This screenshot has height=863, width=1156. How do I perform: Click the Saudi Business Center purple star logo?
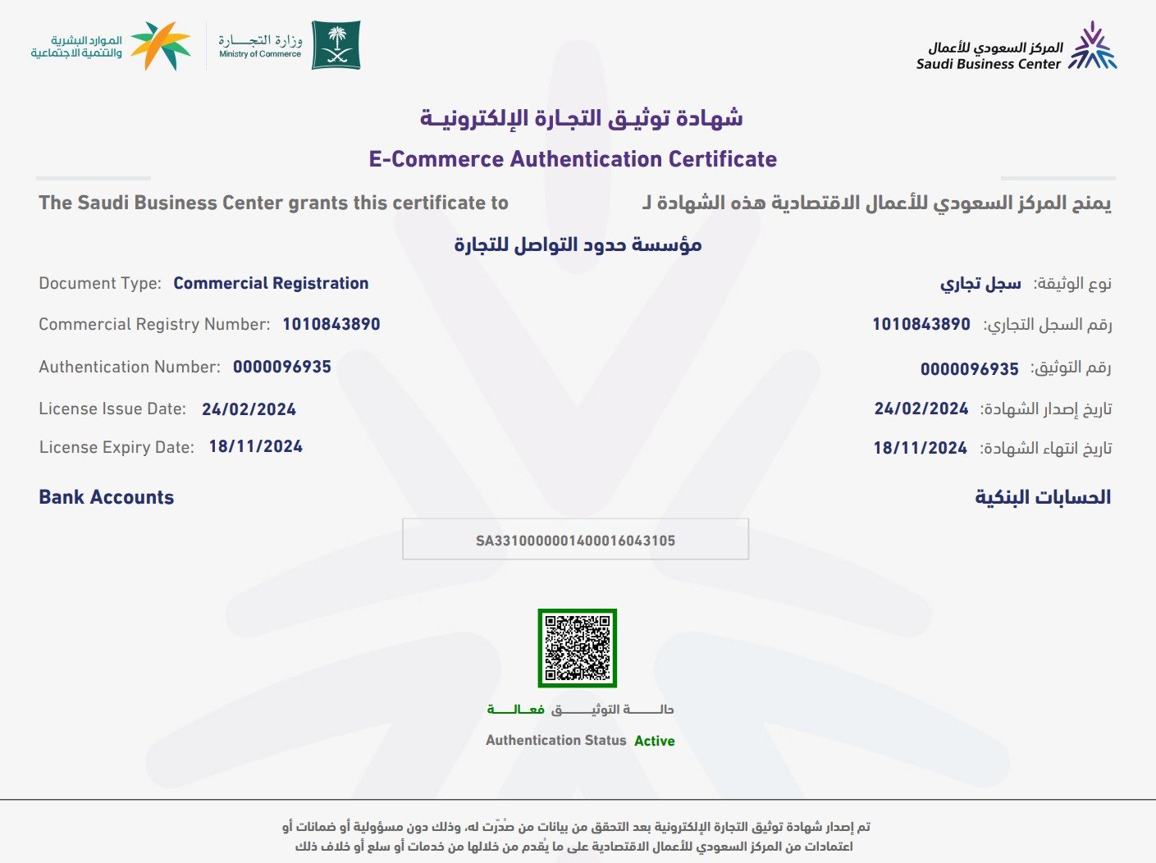point(1092,47)
